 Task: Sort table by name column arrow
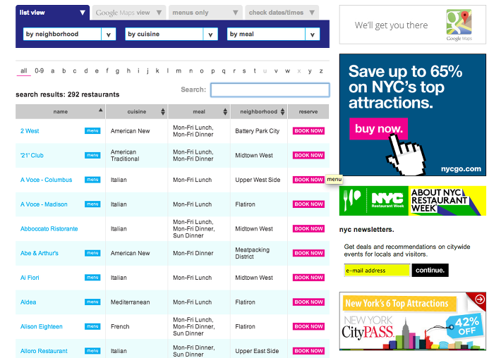101,110
